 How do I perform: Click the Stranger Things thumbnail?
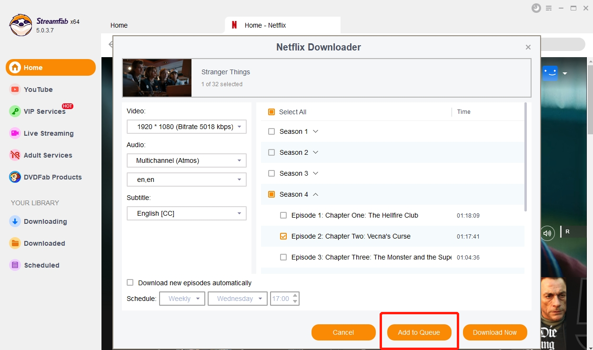157,78
